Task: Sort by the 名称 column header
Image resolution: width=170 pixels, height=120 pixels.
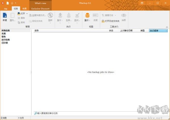Action: 37,31
